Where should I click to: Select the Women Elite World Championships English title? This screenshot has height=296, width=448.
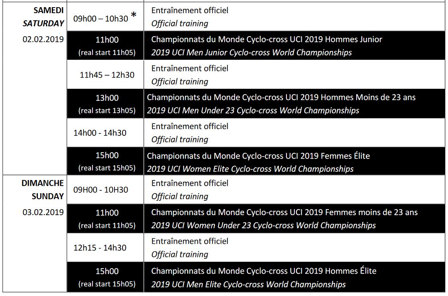tap(250, 169)
